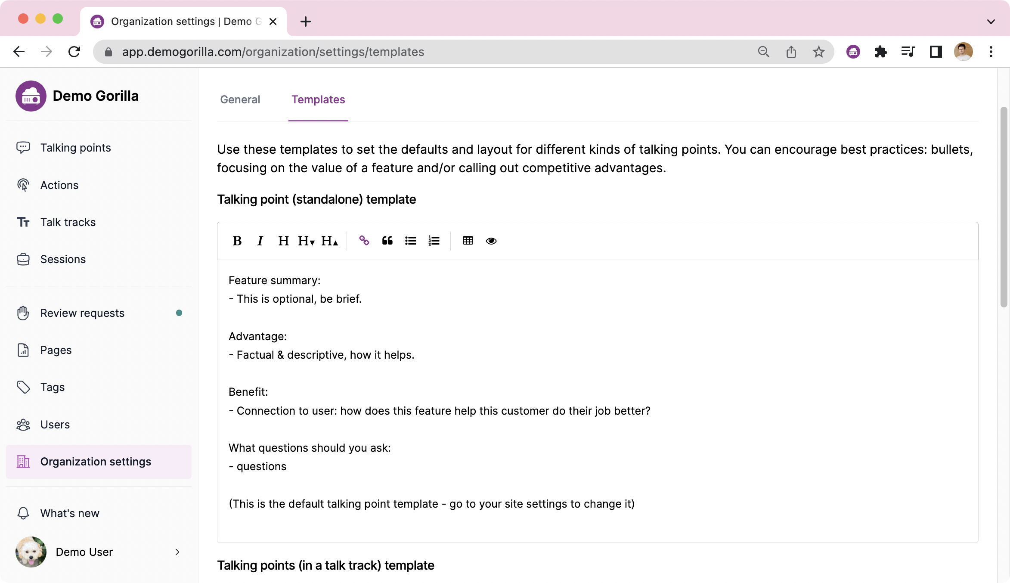Toggle bold formatting in editor toolbar
Viewport: 1010px width, 583px height.
pyautogui.click(x=237, y=241)
